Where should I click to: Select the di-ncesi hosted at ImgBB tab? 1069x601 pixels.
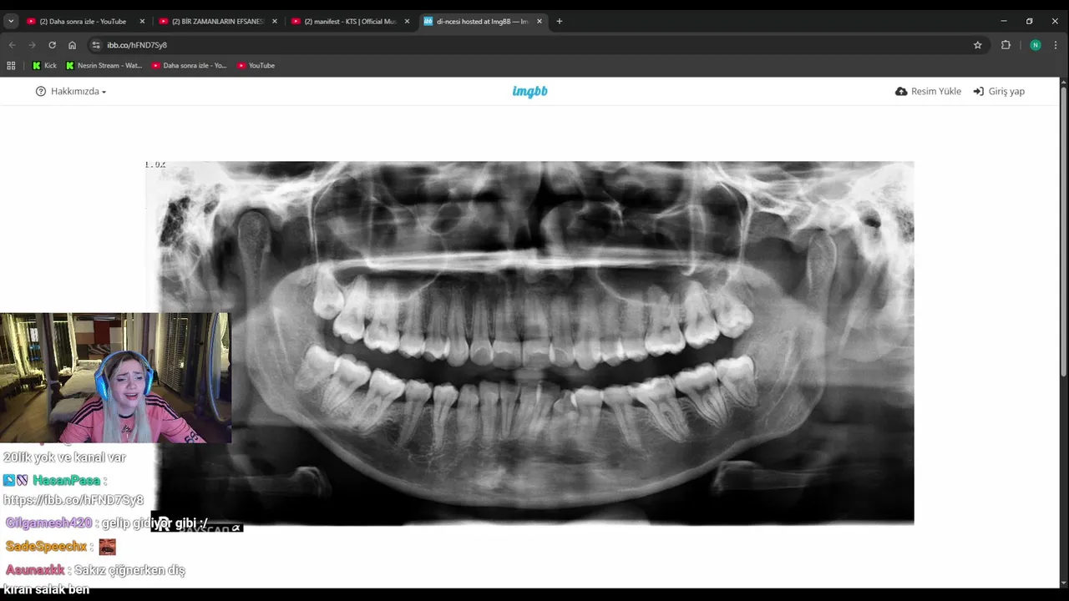pyautogui.click(x=483, y=21)
